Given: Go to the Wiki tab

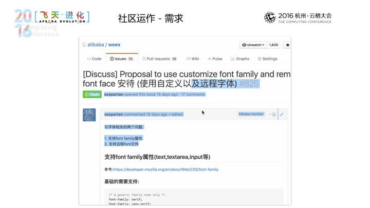Looking at the screenshot, I should [x=193, y=59].
